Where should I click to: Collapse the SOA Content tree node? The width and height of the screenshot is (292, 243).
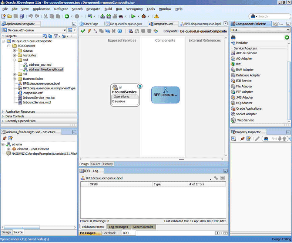point(9,46)
